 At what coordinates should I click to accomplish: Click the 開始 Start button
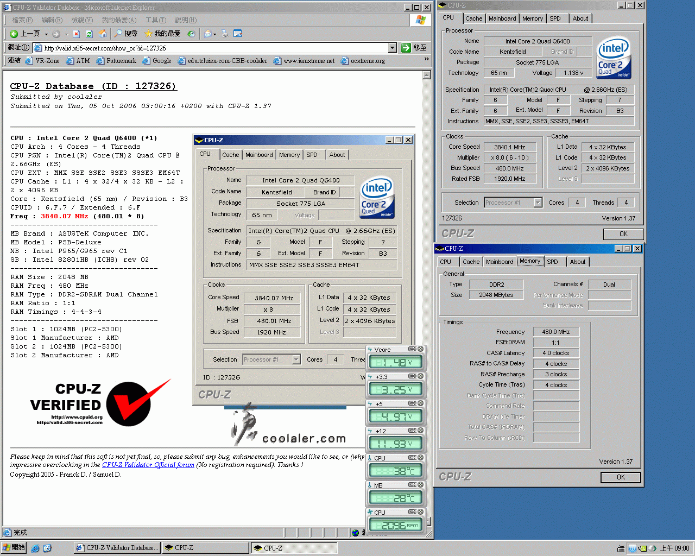(14, 548)
